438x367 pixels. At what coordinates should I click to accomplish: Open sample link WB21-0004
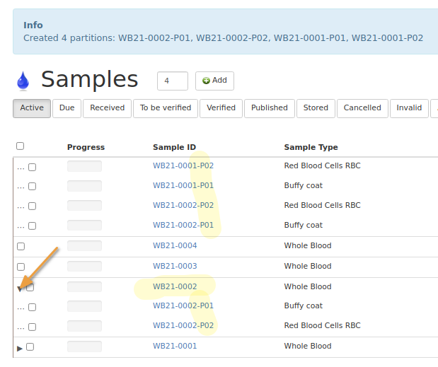pyautogui.click(x=175, y=246)
